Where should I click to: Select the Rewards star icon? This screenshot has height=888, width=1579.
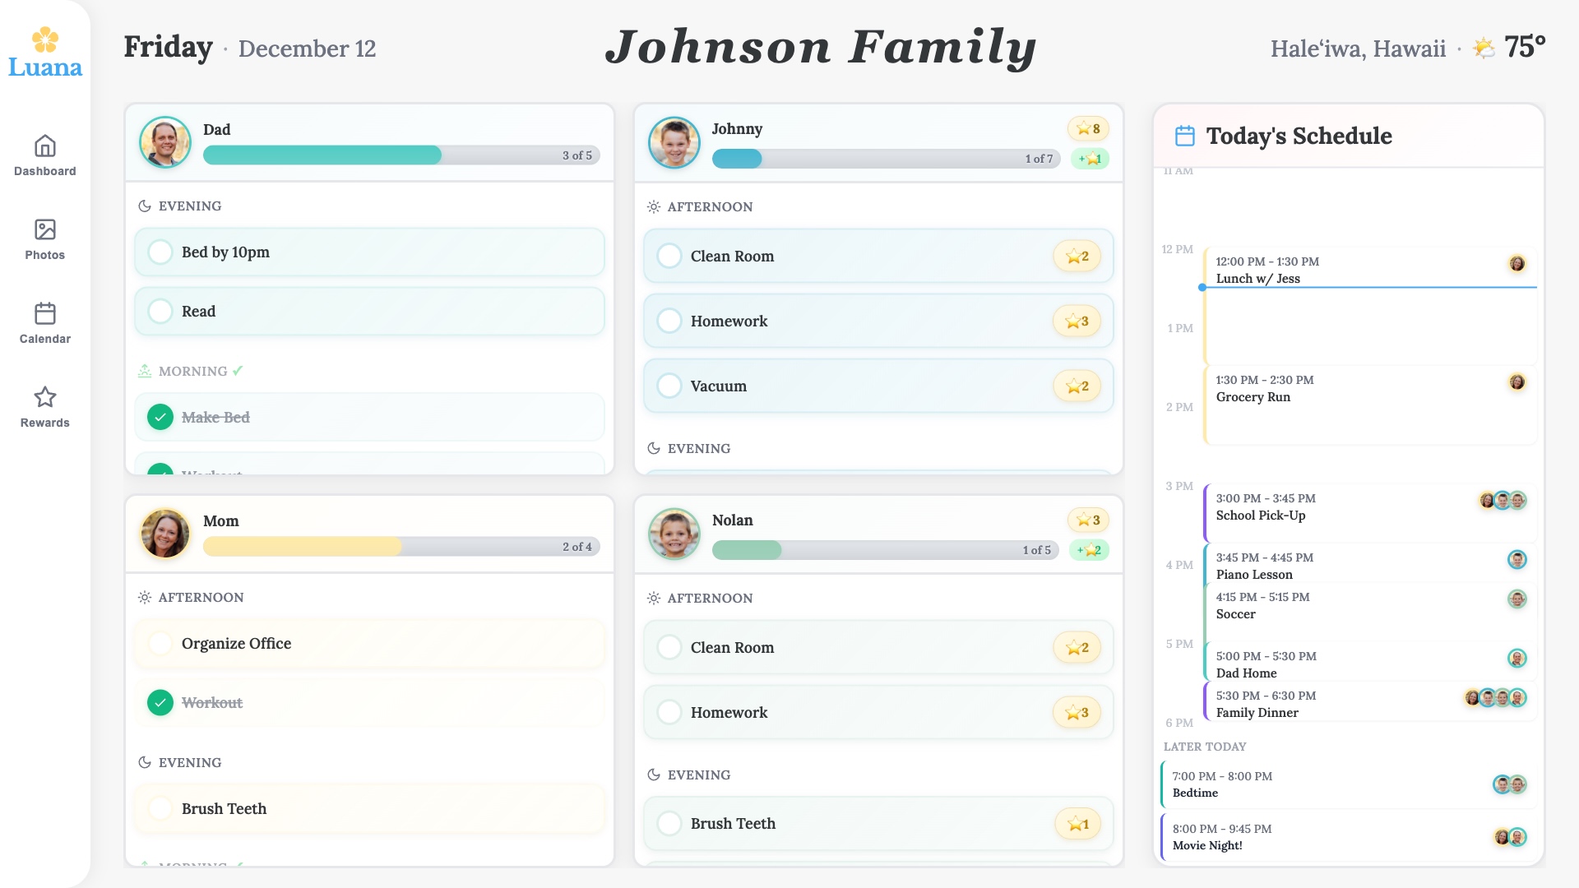[x=44, y=399]
